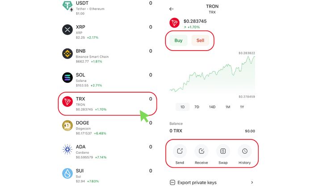
Task: Switch chart to 1M range
Action: pos(228,107)
